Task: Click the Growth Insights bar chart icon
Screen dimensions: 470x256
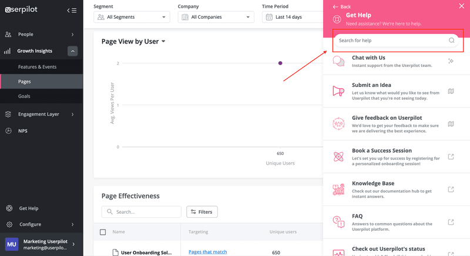Action: (7, 51)
